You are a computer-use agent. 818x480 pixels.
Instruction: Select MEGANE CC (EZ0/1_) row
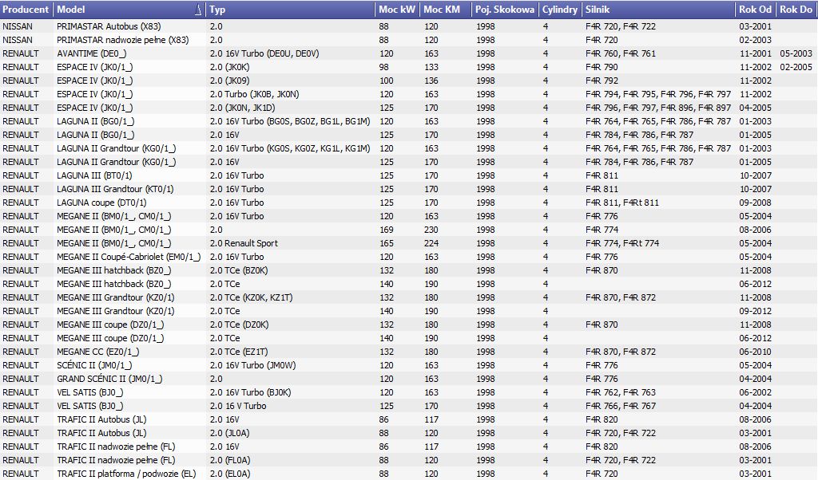409,351
